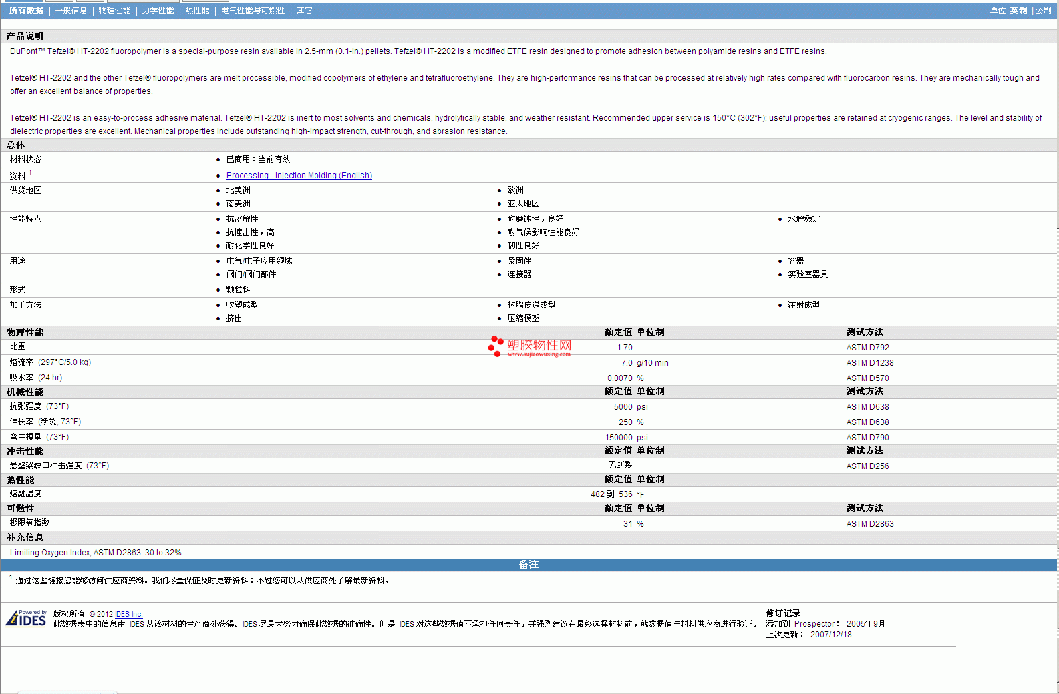Open 电气性能与可燃性 tab

pyautogui.click(x=253, y=11)
